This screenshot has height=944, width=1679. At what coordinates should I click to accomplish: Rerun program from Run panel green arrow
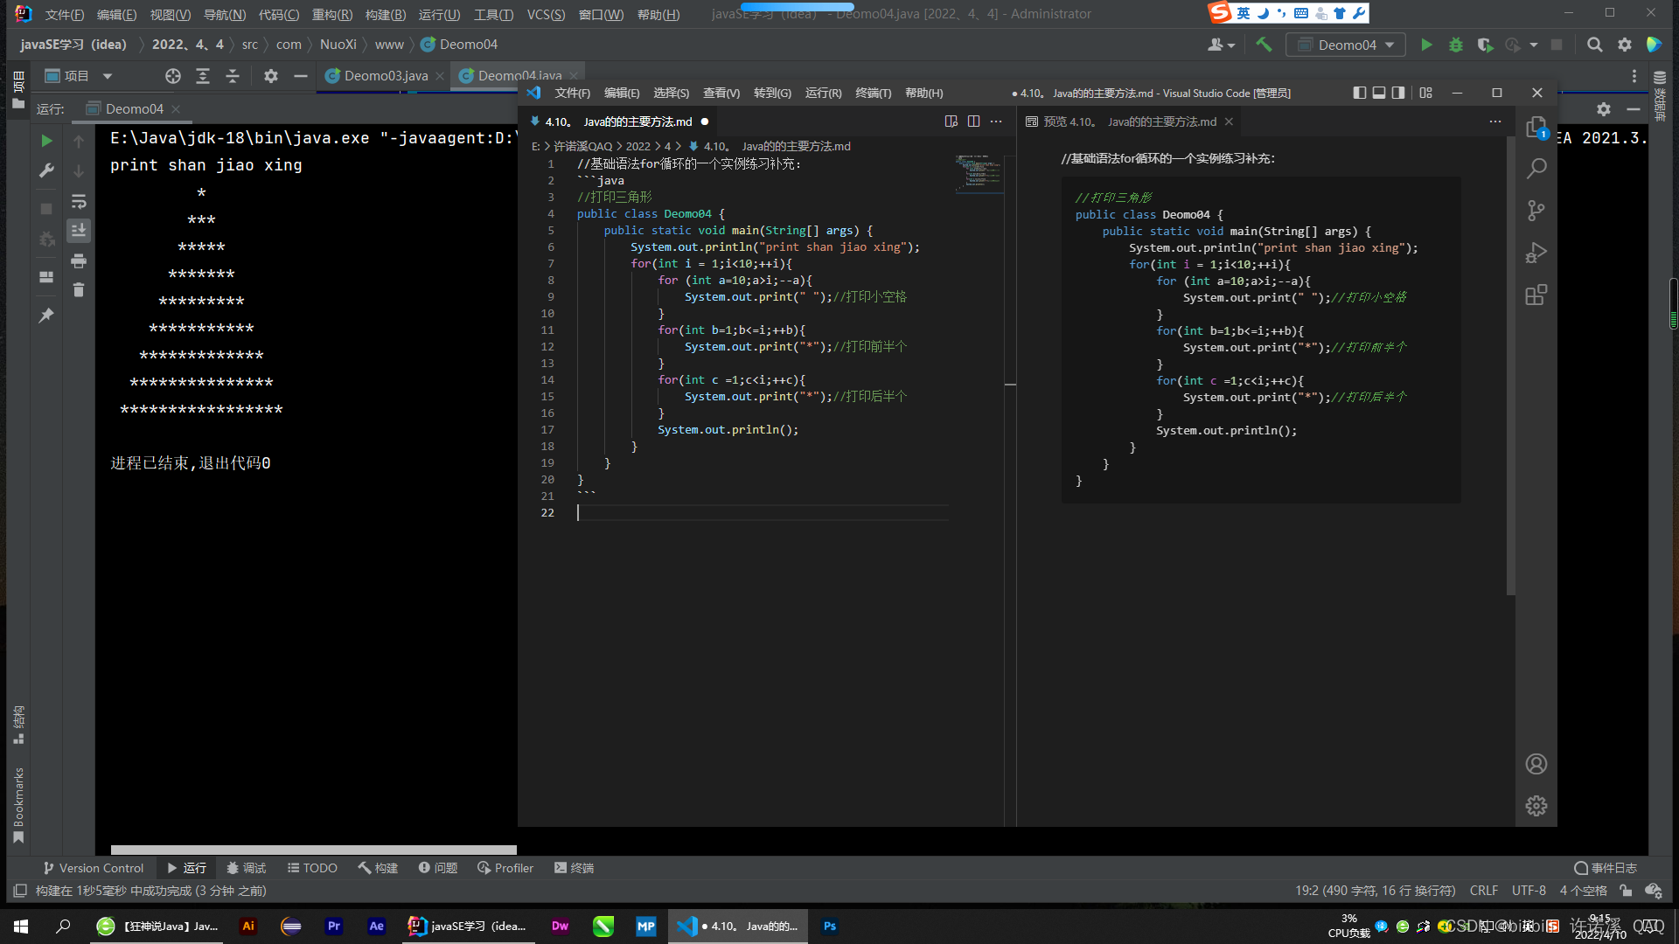click(x=46, y=141)
